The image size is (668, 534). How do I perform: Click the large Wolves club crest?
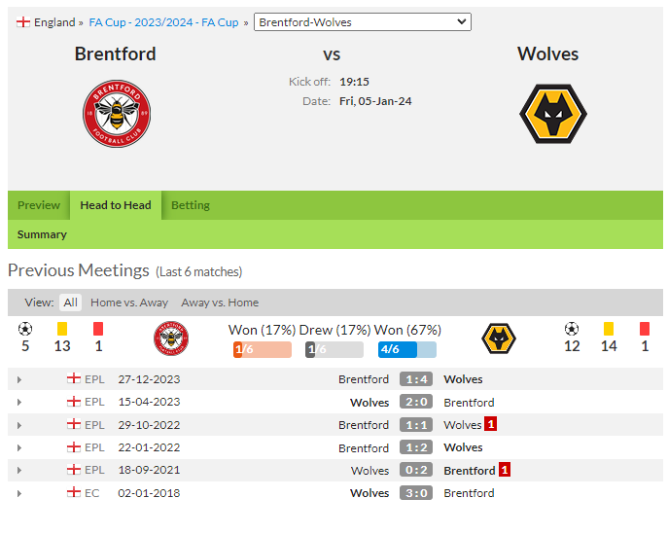(553, 114)
